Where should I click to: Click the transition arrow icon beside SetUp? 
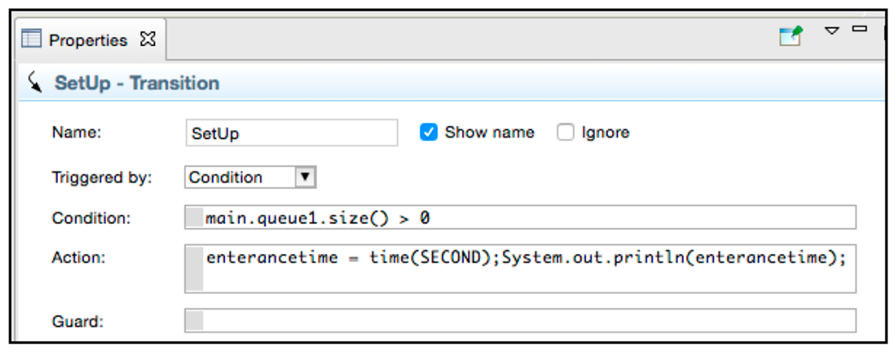coord(35,82)
